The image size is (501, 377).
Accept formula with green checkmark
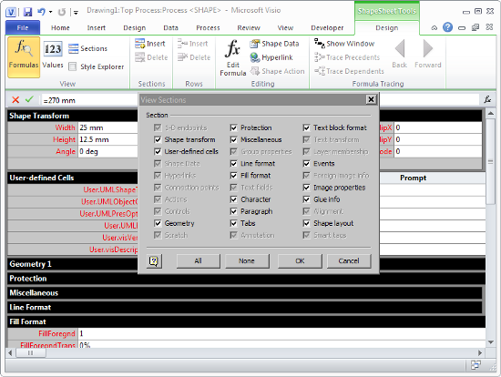click(29, 99)
